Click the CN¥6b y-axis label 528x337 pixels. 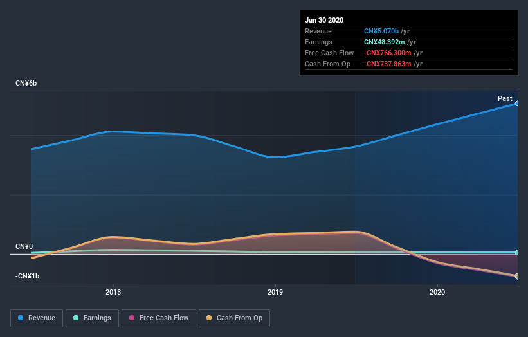click(x=26, y=83)
